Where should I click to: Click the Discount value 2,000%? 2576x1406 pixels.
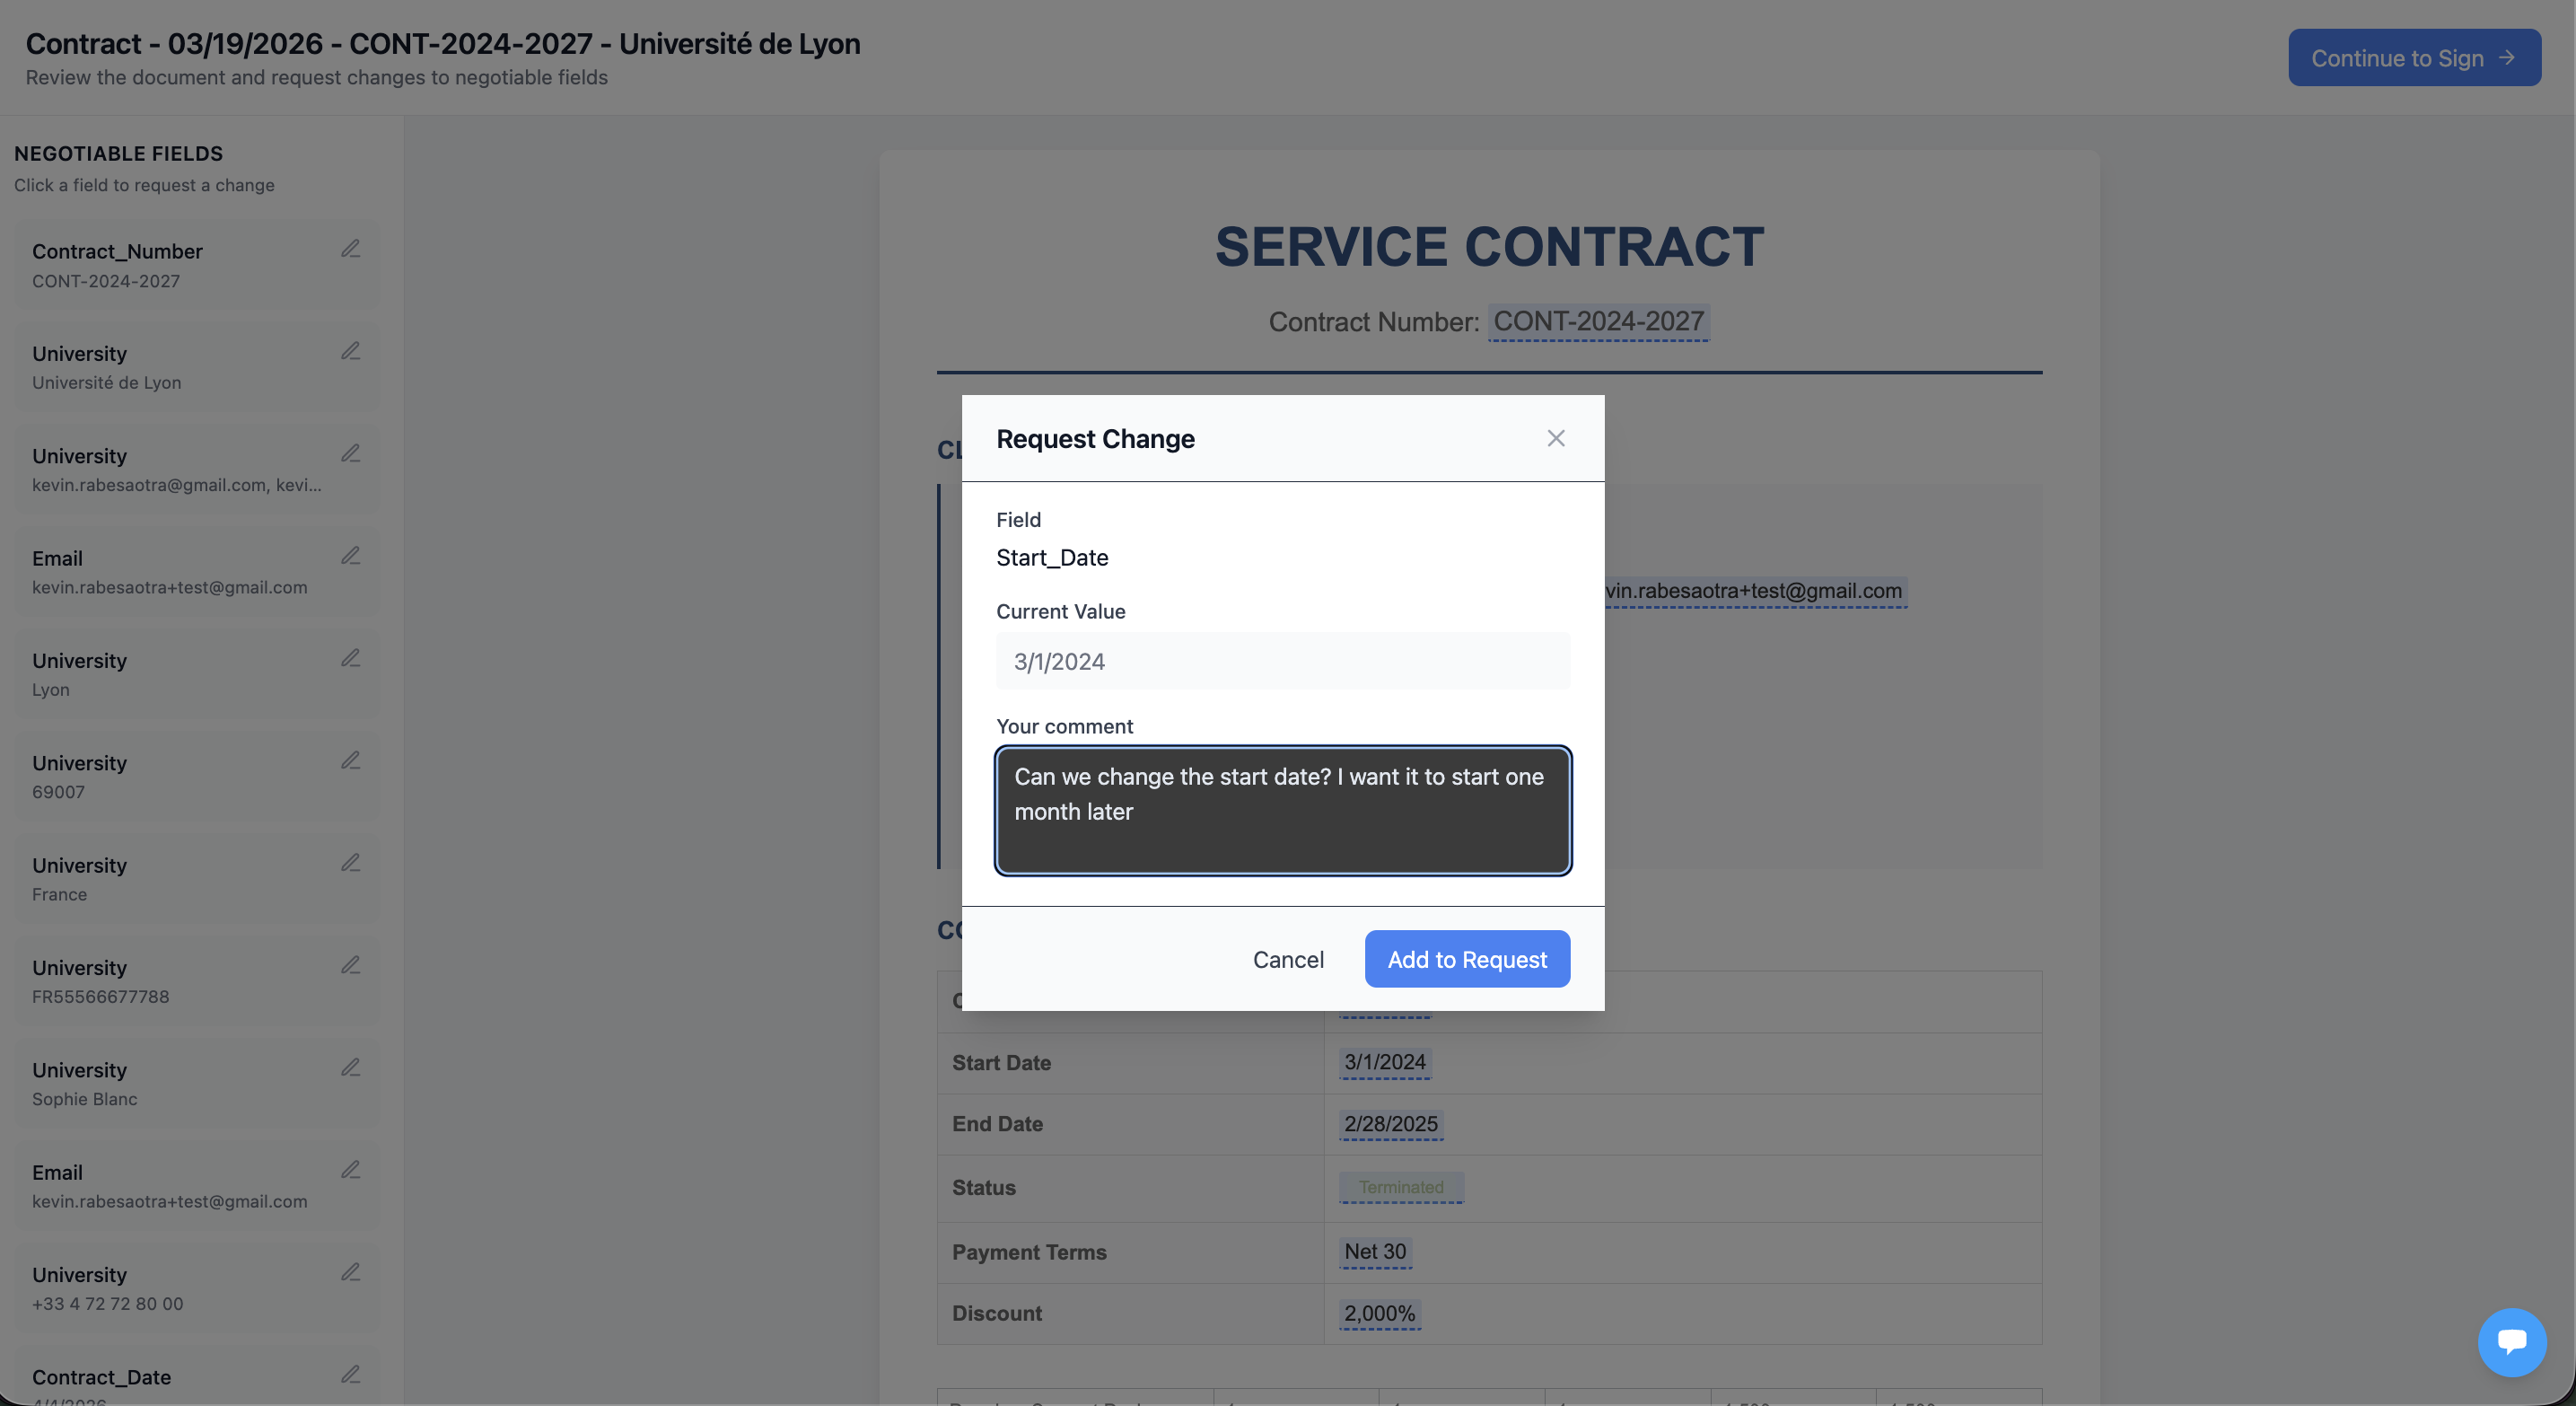click(1379, 1314)
